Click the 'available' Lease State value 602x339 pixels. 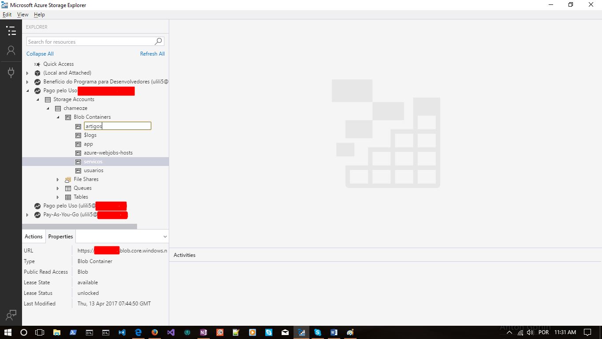[x=88, y=282]
